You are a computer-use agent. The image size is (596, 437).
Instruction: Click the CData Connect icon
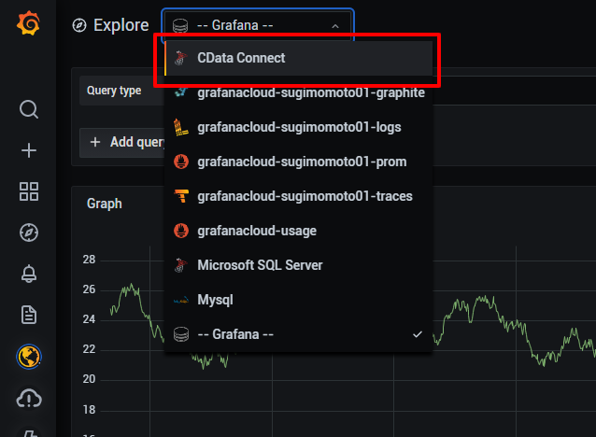[181, 58]
